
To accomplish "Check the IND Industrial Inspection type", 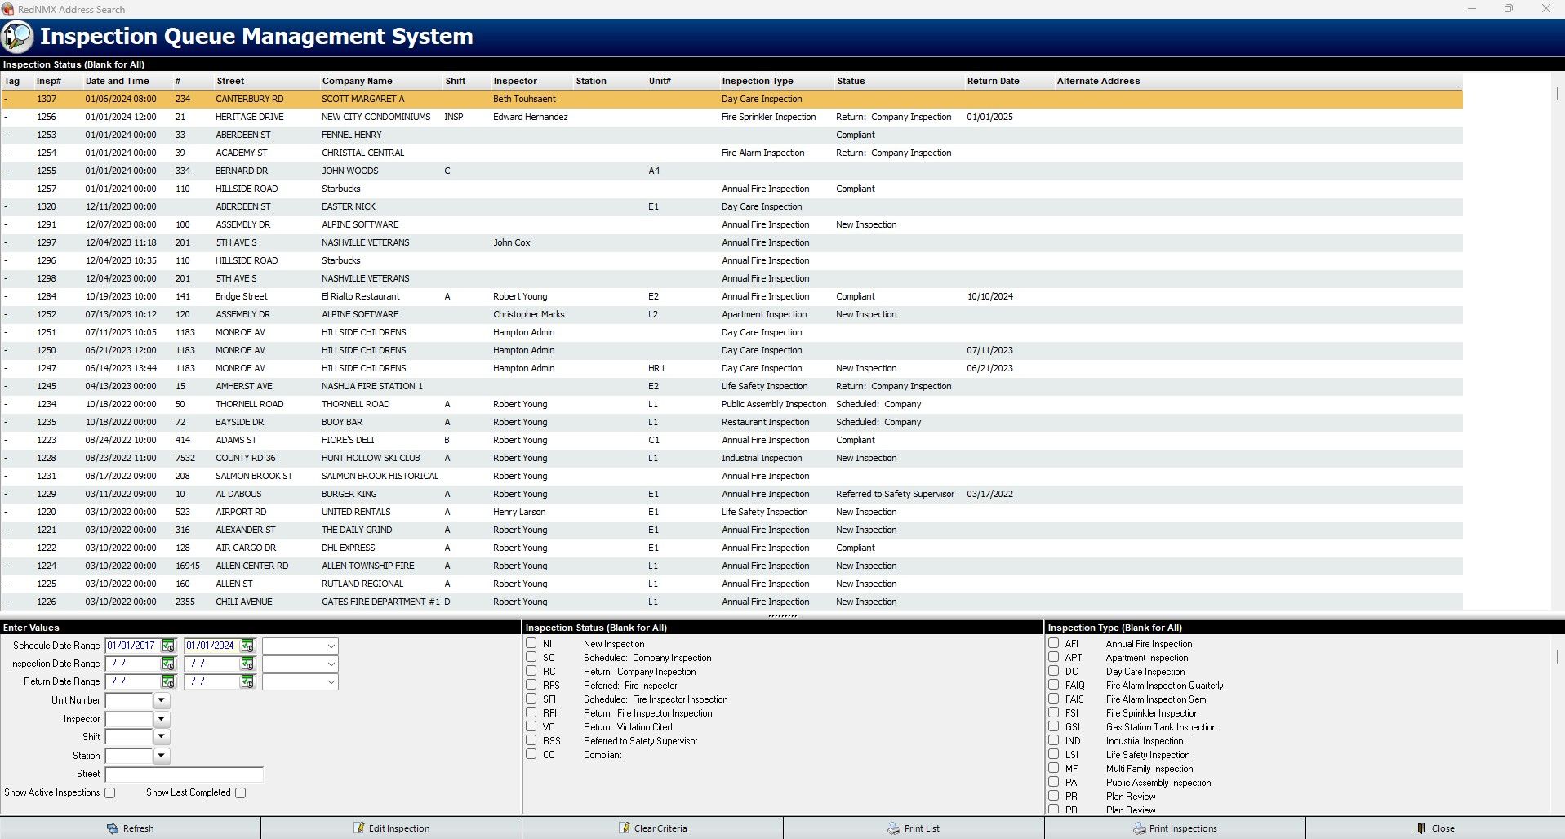I will (1054, 740).
